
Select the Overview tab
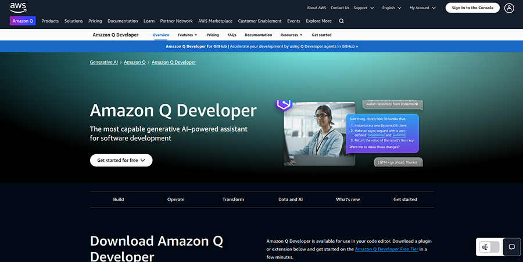(161, 35)
